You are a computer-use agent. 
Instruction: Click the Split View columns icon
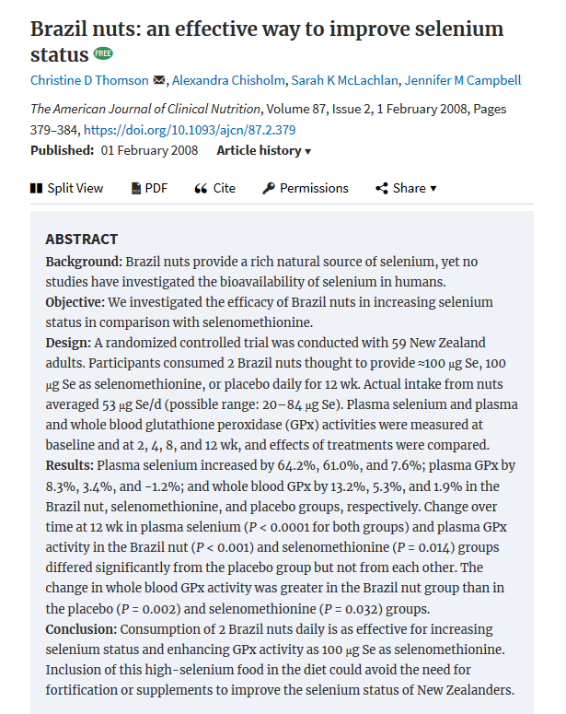pos(37,188)
